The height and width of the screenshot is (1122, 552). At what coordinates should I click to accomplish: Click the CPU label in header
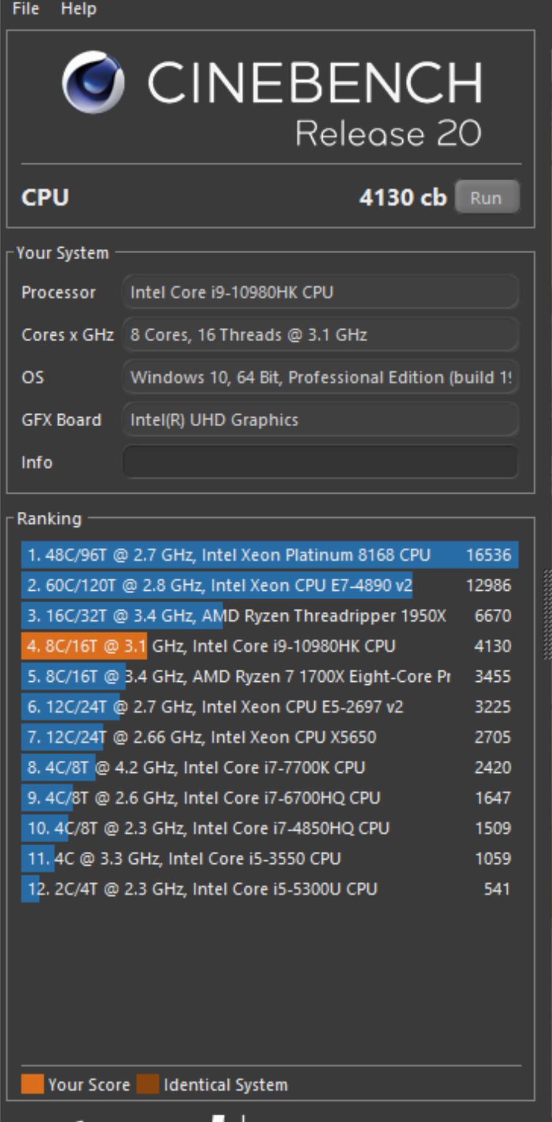point(45,197)
